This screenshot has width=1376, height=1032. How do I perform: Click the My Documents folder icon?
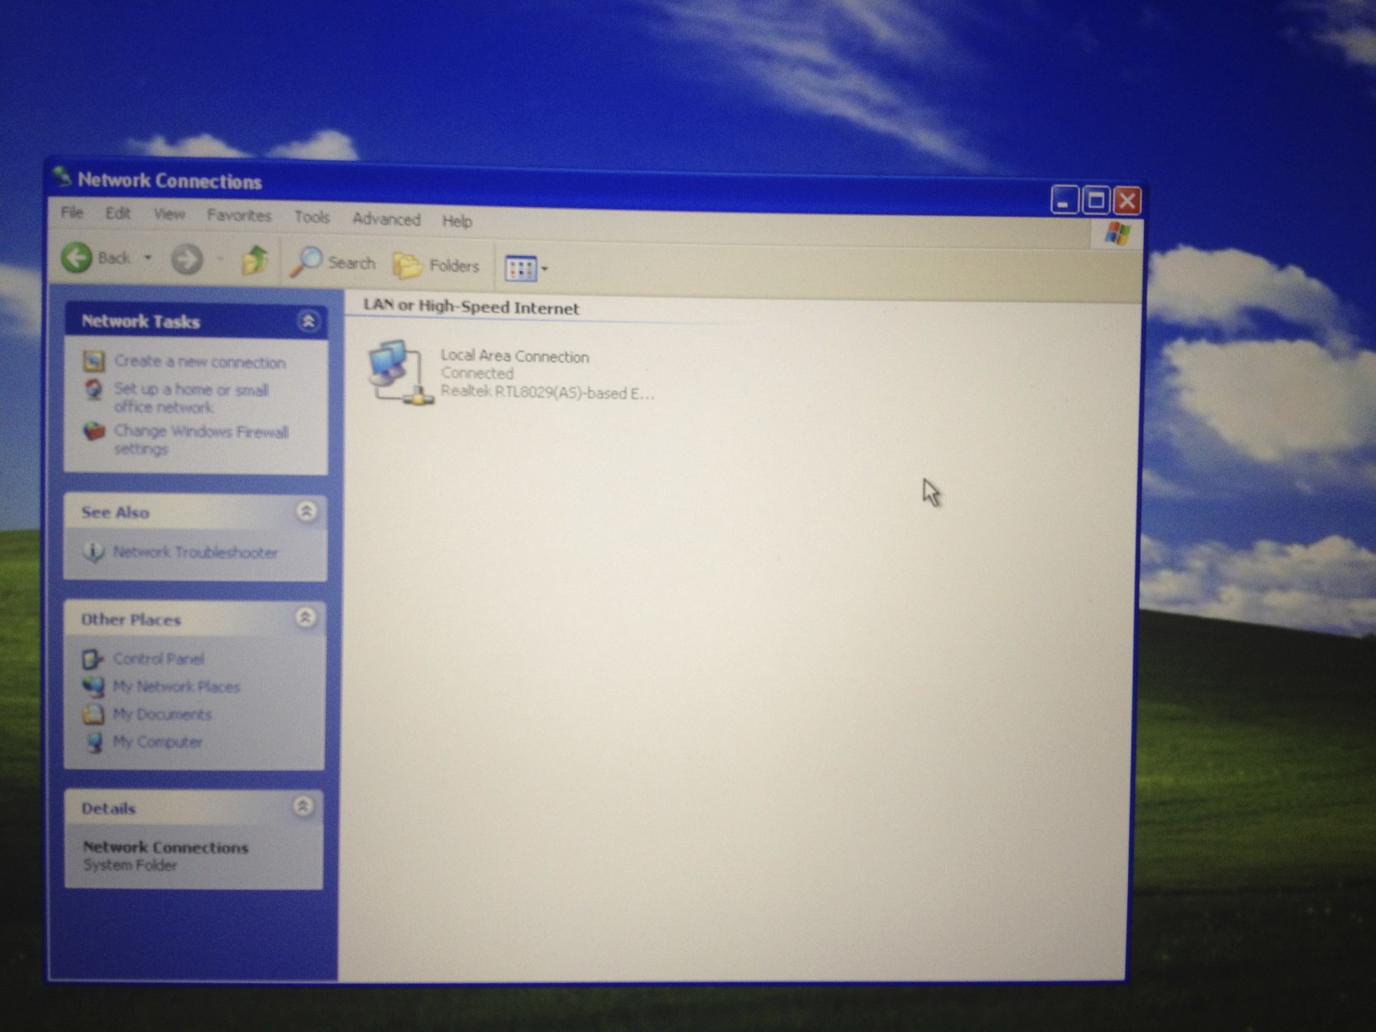click(93, 714)
